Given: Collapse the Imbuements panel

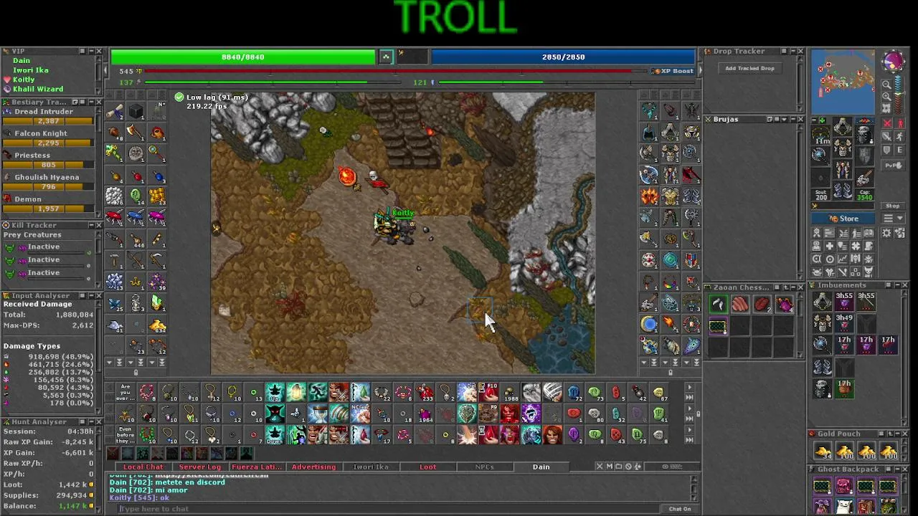Looking at the screenshot, I should click(897, 285).
